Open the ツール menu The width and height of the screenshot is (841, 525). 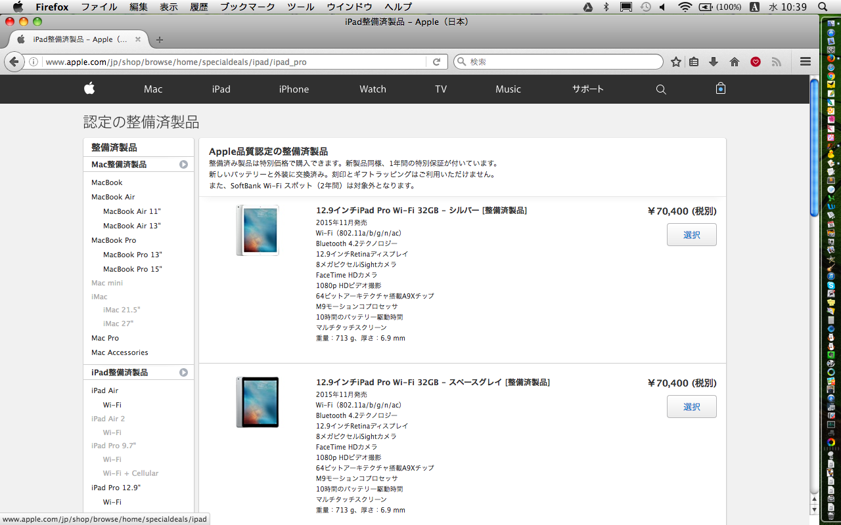301,7
